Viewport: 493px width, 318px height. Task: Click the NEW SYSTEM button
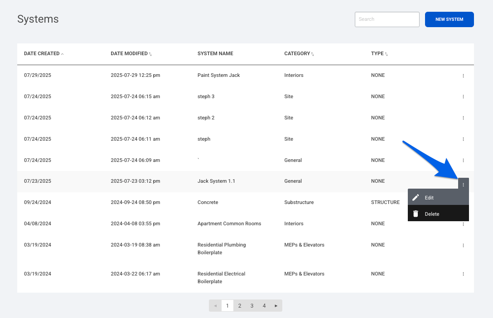(449, 19)
